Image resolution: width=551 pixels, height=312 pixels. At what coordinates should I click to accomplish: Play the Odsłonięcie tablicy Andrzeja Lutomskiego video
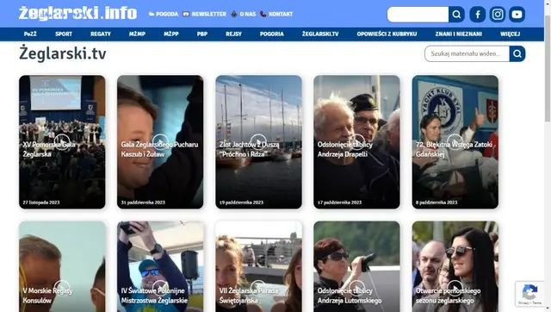pyautogui.click(x=356, y=287)
